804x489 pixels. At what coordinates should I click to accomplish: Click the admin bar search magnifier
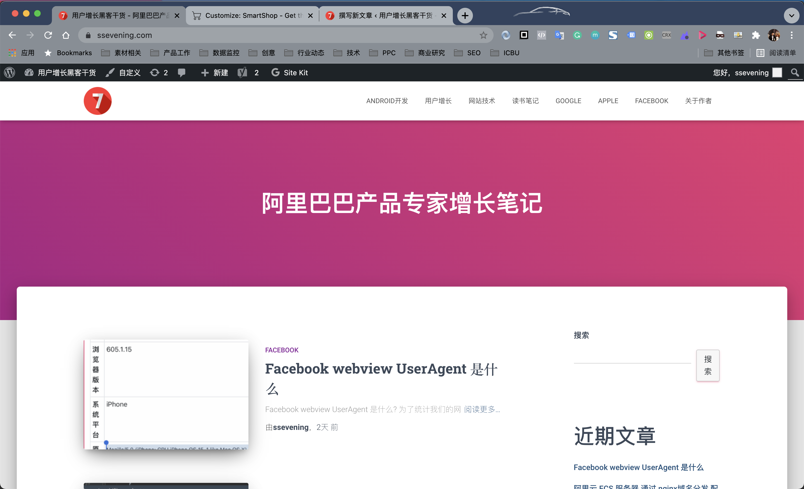(795, 72)
